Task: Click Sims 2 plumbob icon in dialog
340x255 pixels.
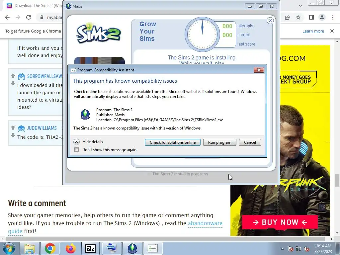Action: (x=85, y=114)
